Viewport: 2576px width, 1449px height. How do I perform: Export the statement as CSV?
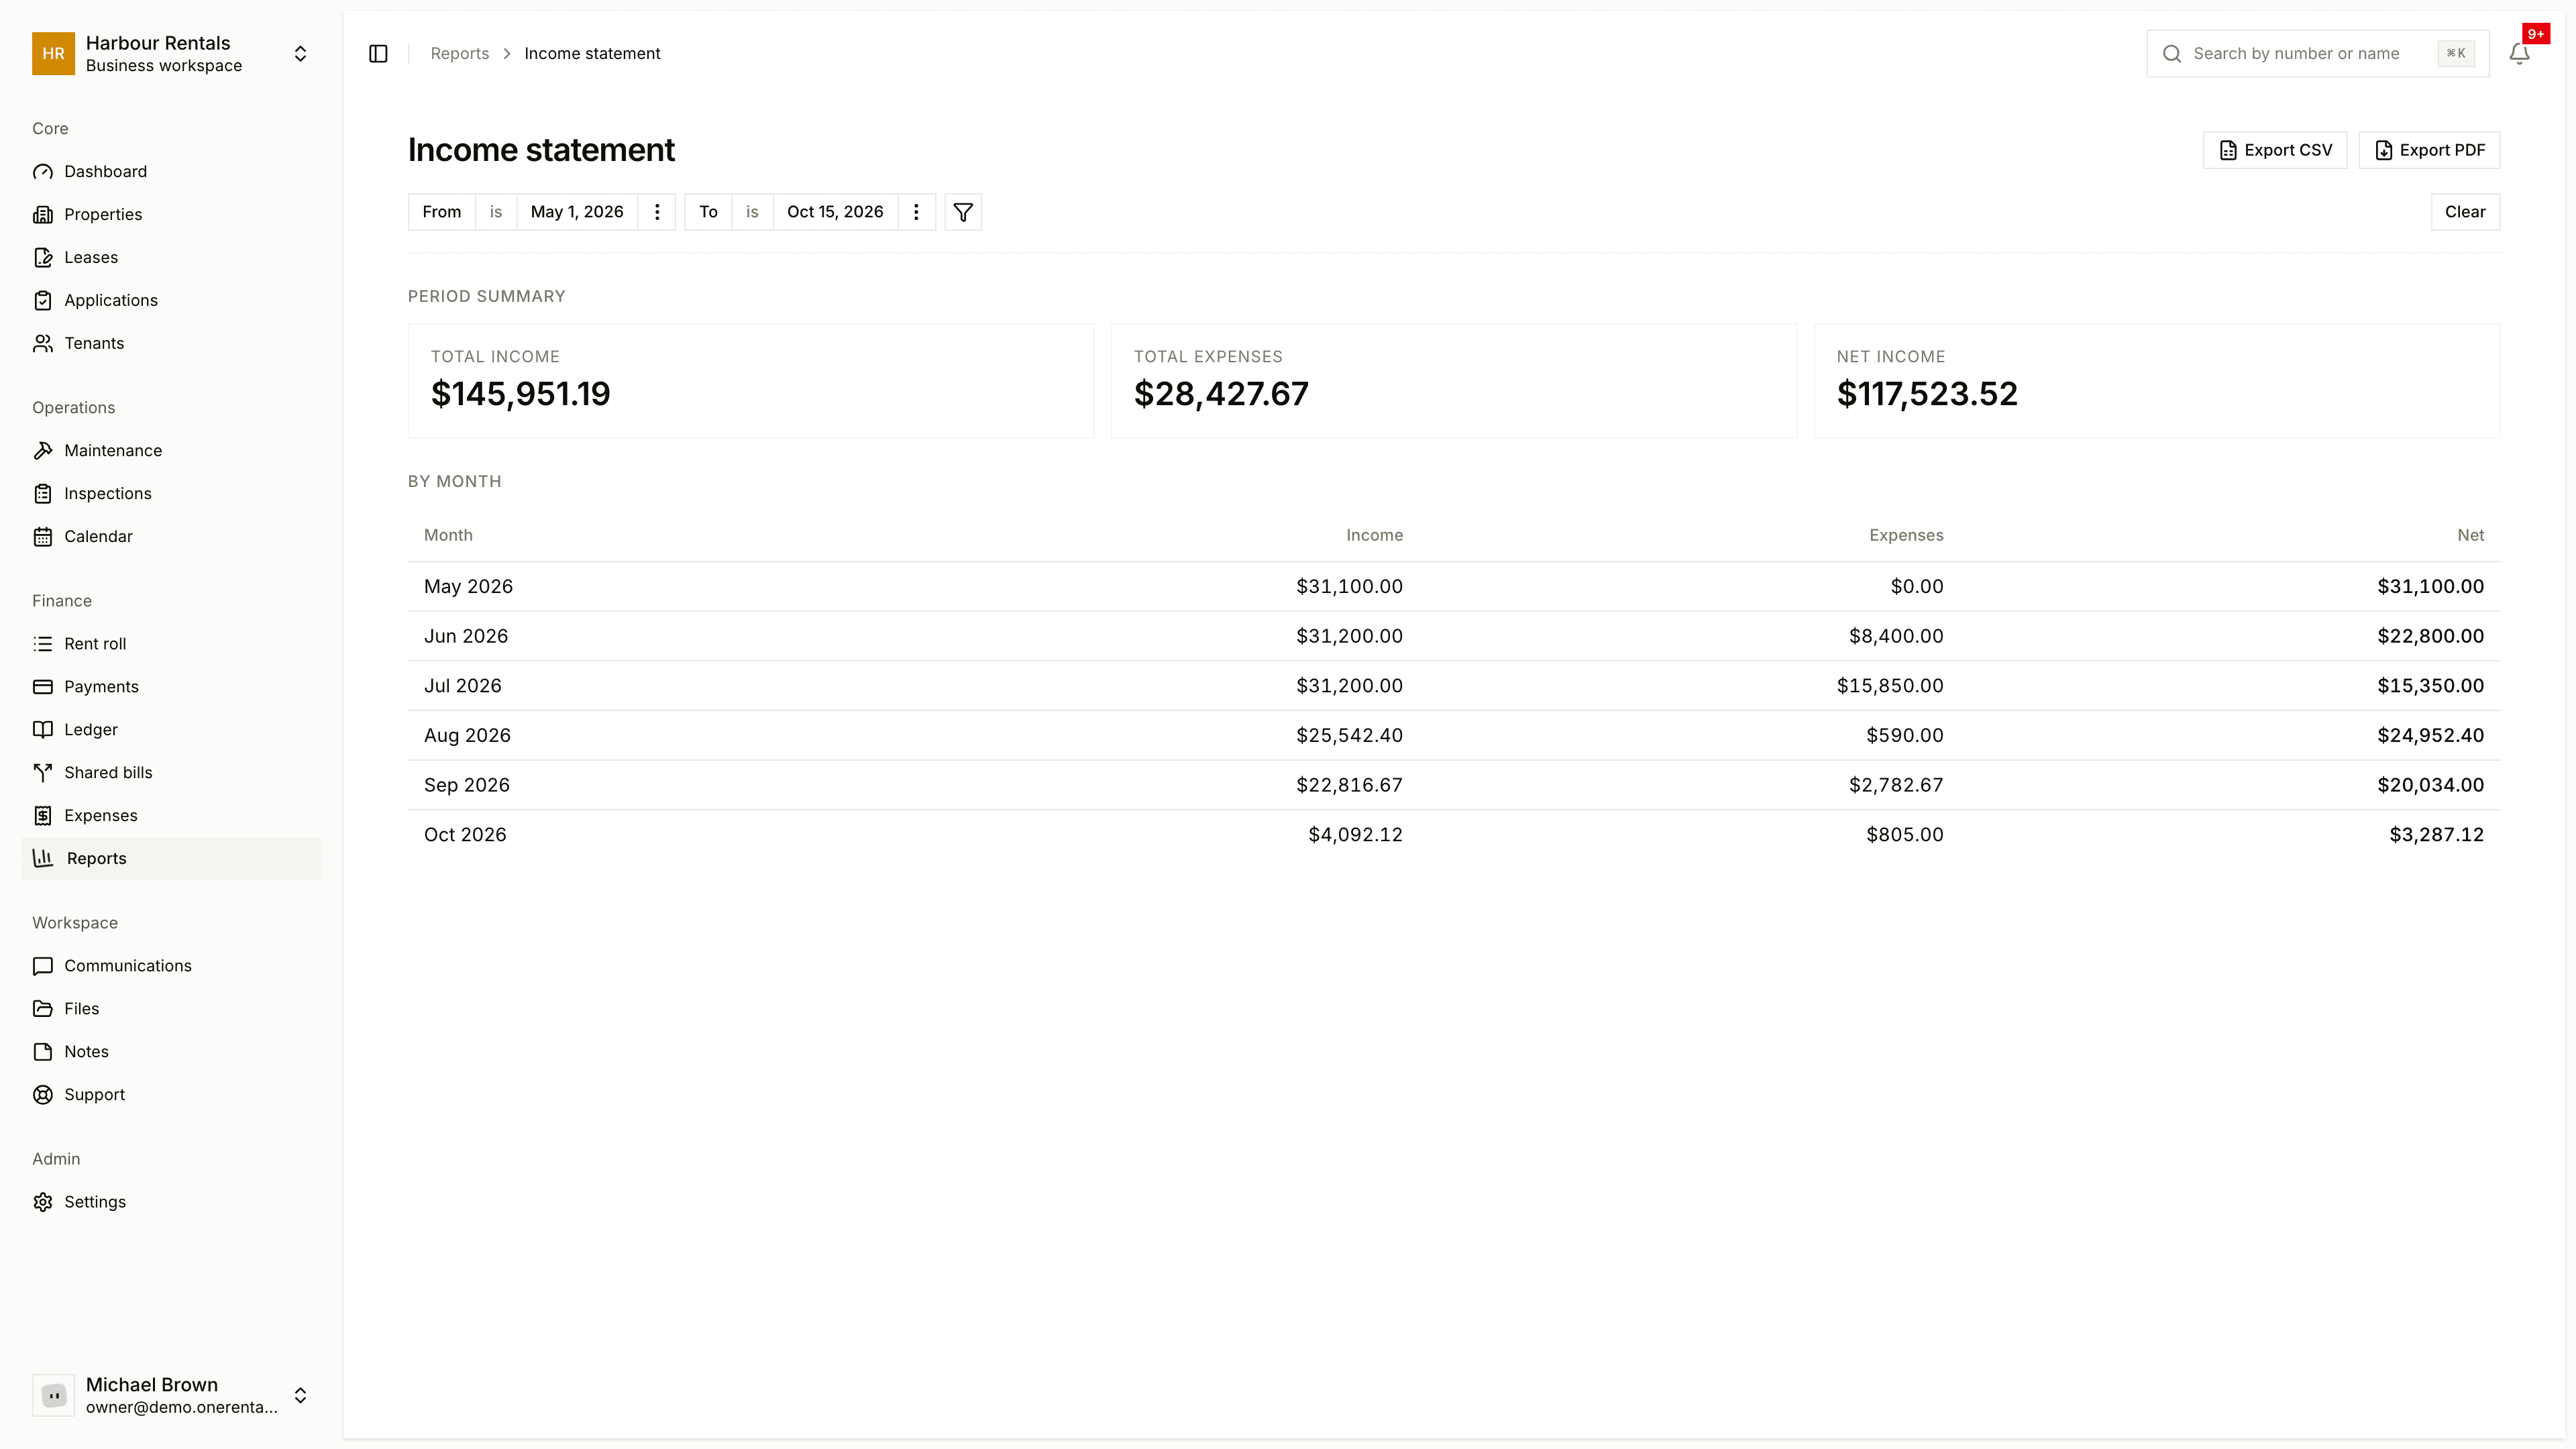pyautogui.click(x=2275, y=150)
